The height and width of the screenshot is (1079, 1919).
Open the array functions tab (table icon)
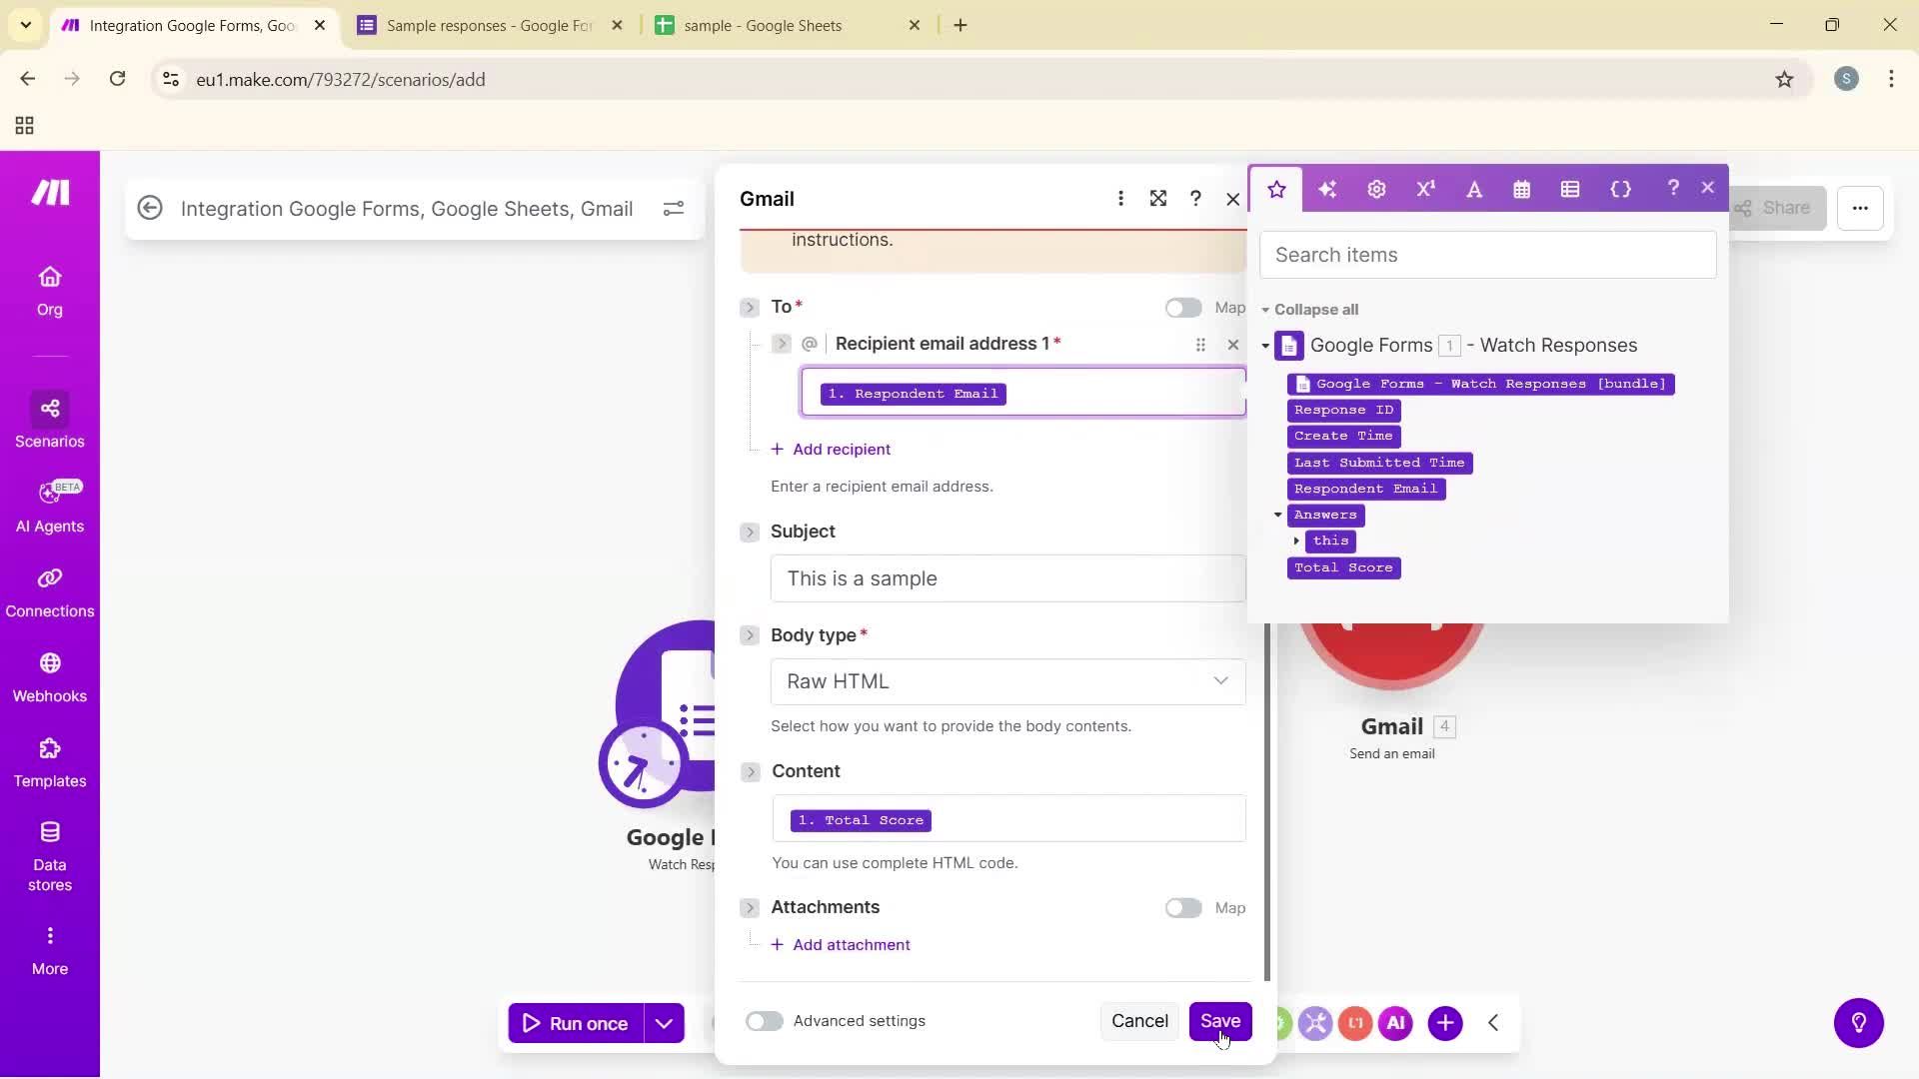(x=1569, y=188)
